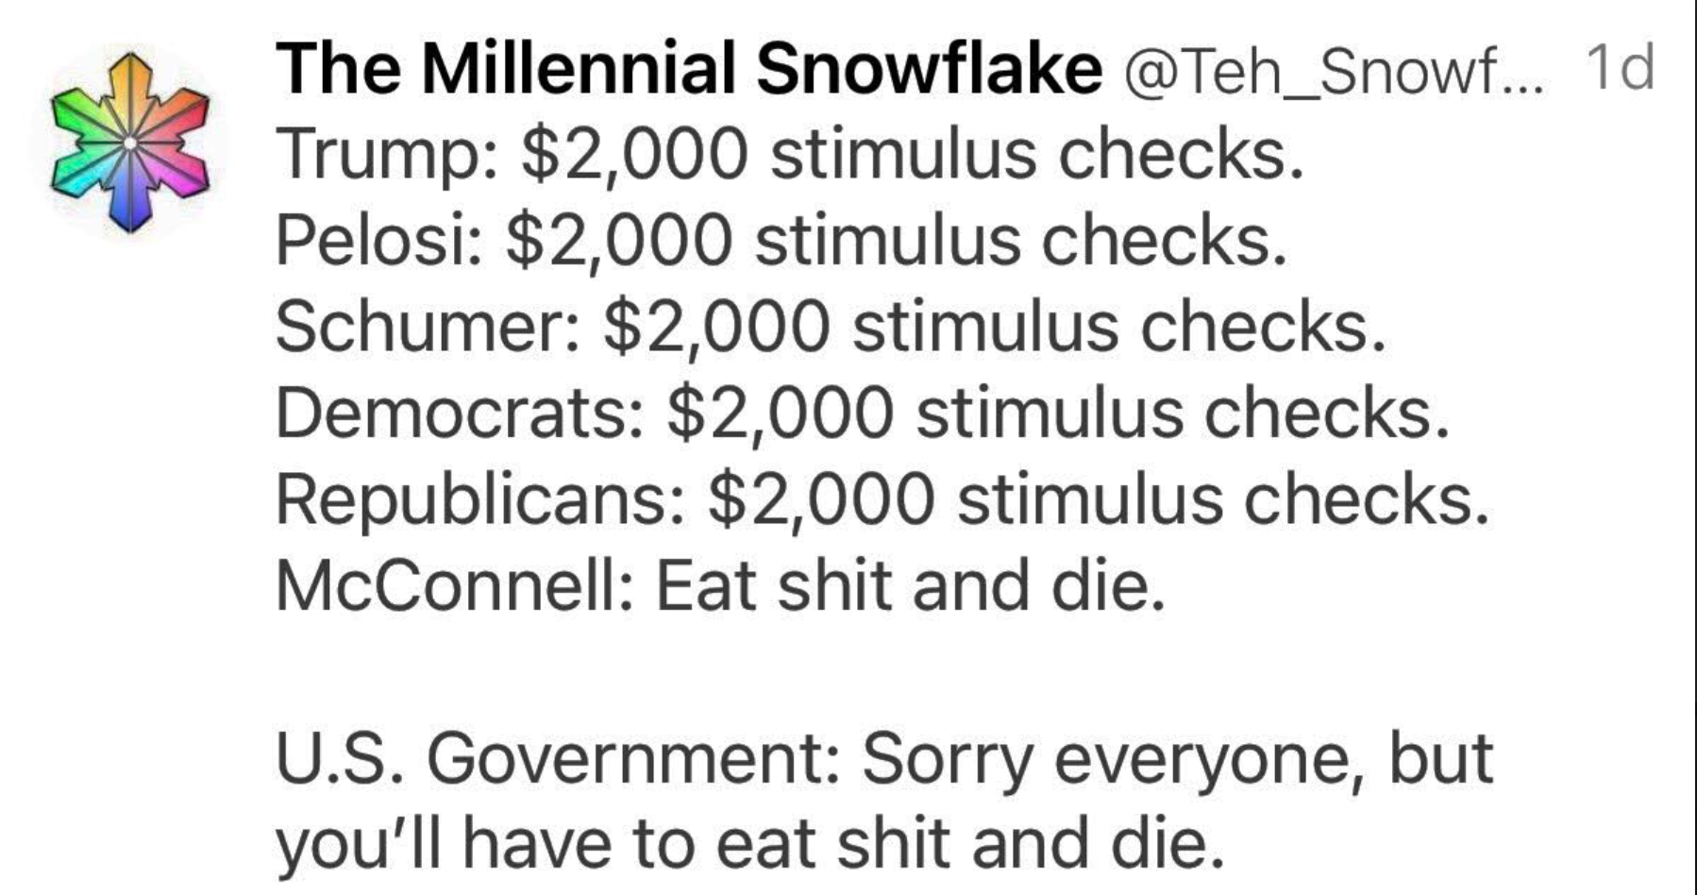Click $2,000 in the Republicans line
This screenshot has width=1697, height=895.
821,500
